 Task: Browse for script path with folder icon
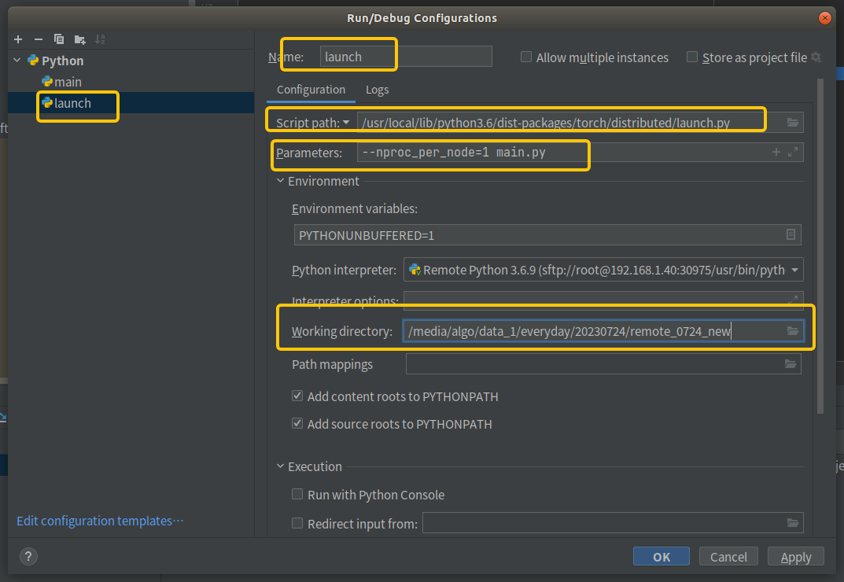793,123
